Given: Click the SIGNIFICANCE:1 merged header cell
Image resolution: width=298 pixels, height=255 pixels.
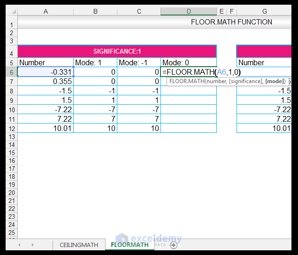Looking at the screenshot, I should click(x=117, y=51).
